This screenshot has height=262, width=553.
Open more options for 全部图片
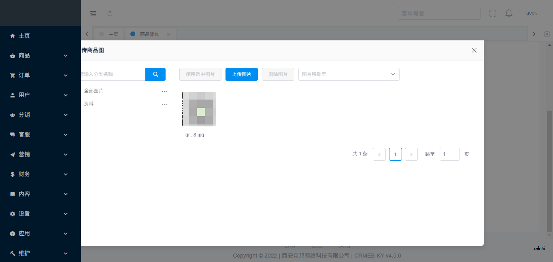tap(165, 91)
